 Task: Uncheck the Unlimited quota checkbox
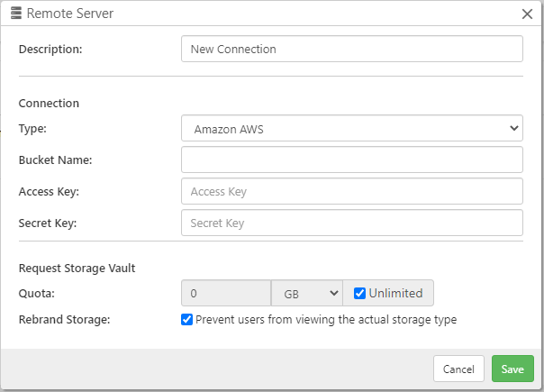pyautogui.click(x=360, y=293)
